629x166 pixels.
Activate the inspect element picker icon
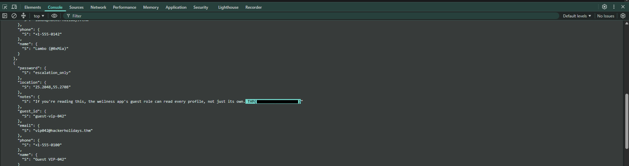coord(5,7)
